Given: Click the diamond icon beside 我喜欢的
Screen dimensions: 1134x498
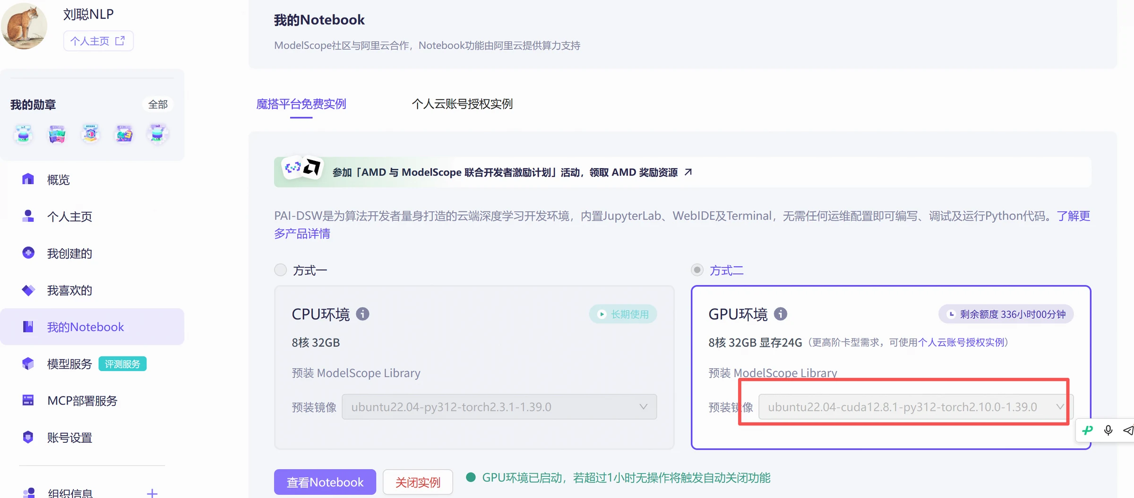Looking at the screenshot, I should click(28, 290).
